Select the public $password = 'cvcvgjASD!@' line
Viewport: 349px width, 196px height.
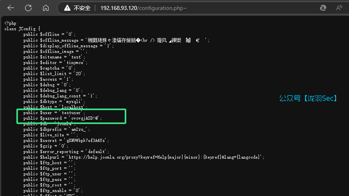pos(63,118)
